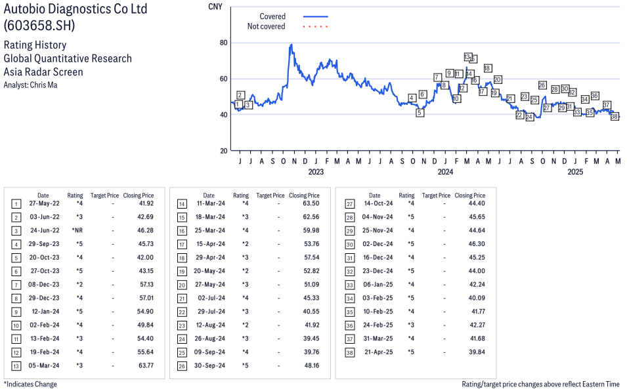Click the date 08-Dec-23 in the table
The width and height of the screenshot is (627, 389).
(x=43, y=285)
